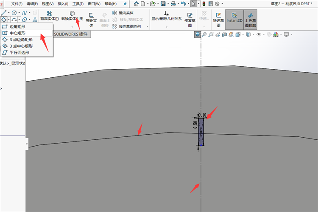Screen dimensions: 318x212
Task: Click the Zoom to Fit icon
Action: click(204, 34)
